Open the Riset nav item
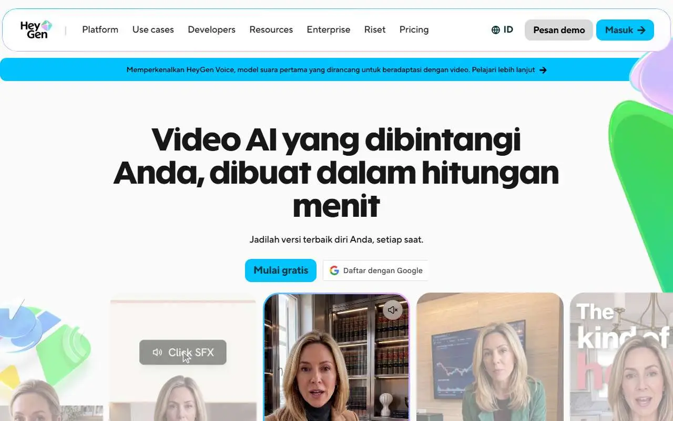The height and width of the screenshot is (421, 673). pos(375,29)
